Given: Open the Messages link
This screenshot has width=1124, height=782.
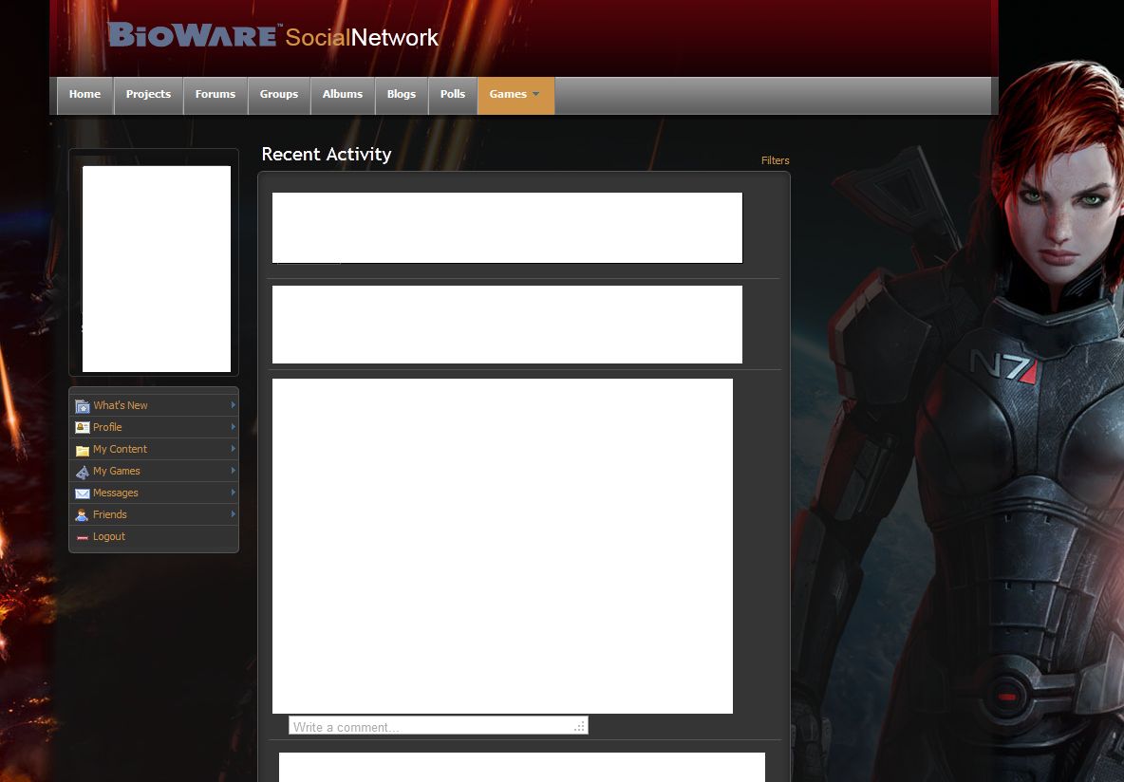Looking at the screenshot, I should point(116,493).
